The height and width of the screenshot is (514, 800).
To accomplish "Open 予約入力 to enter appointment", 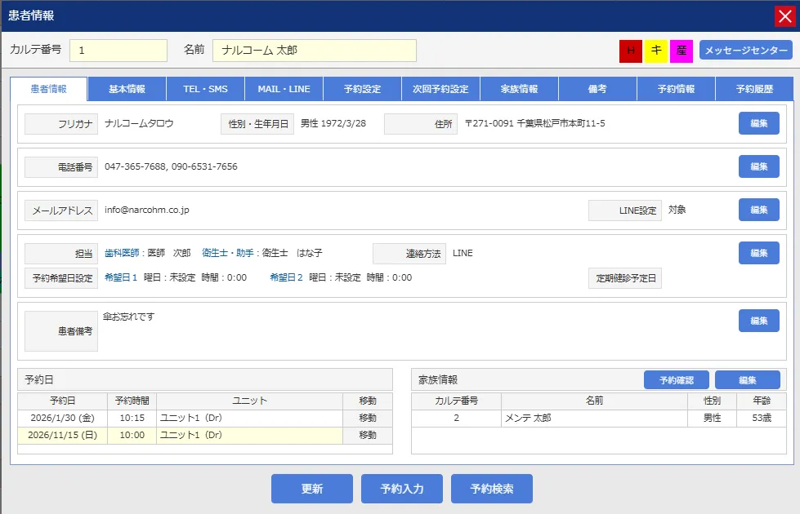I will tap(402, 489).
